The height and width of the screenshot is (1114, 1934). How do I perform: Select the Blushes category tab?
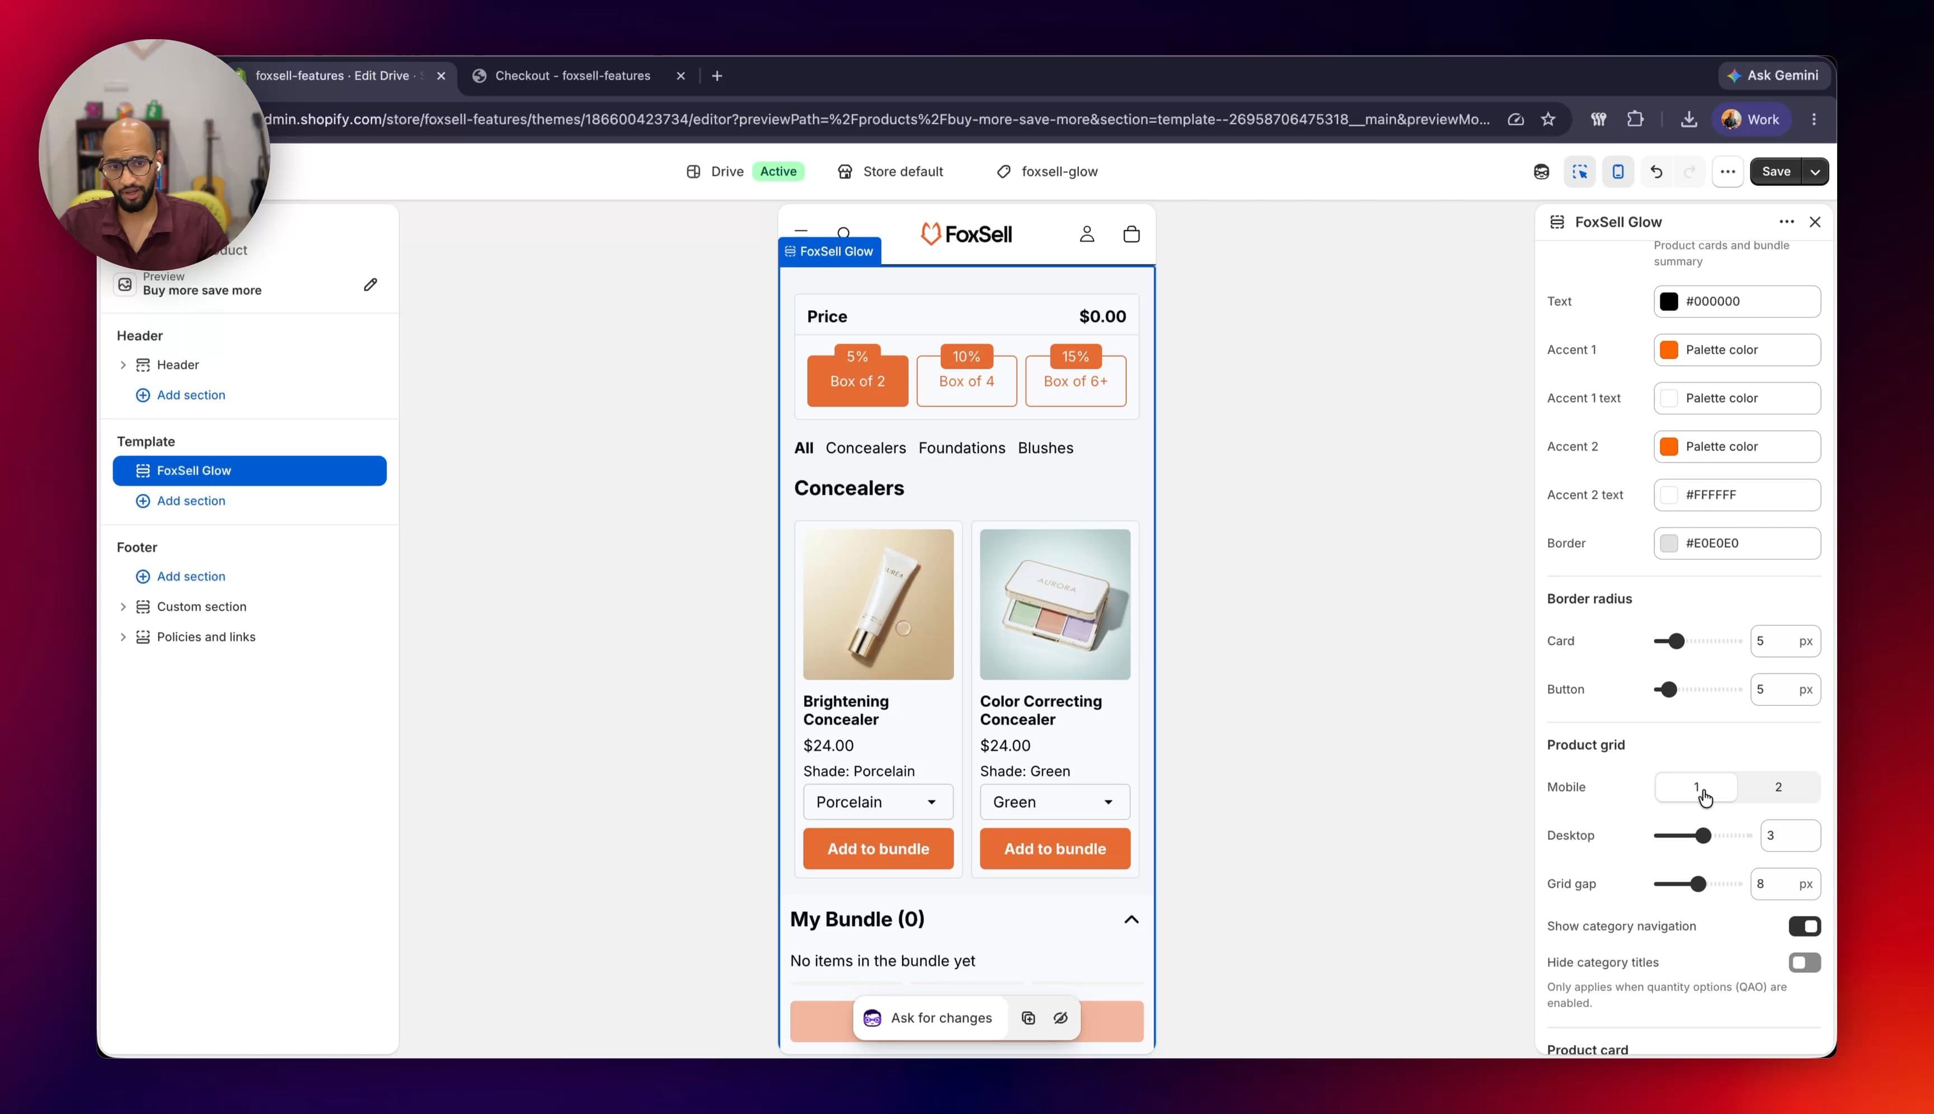1045,448
